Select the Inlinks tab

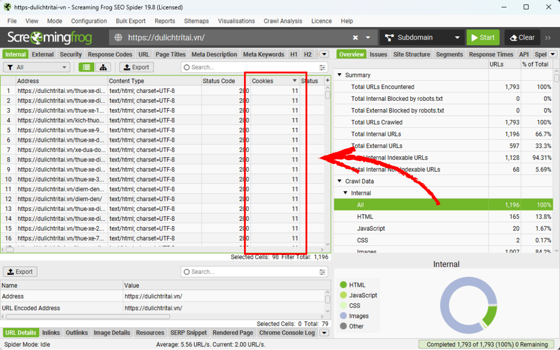coord(50,332)
